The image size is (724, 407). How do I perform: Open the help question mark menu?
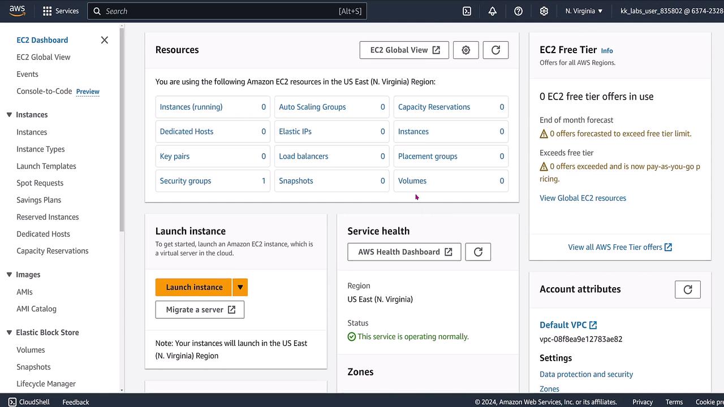[x=518, y=11]
